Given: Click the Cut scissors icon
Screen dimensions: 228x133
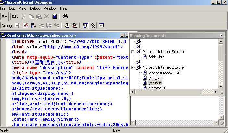Looking at the screenshot, I should click(24, 17).
